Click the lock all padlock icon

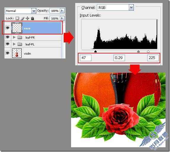click(32, 18)
